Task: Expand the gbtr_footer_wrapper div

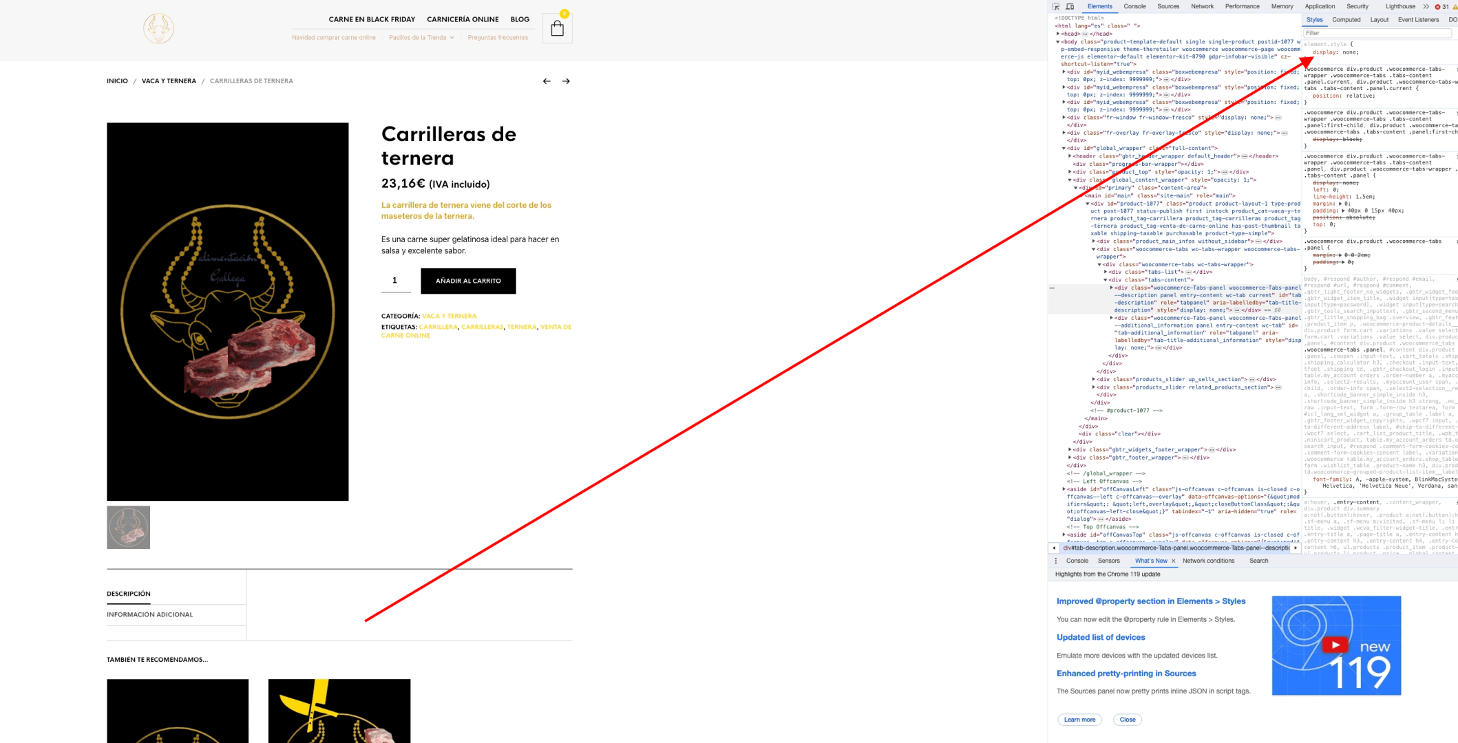Action: tap(1070, 457)
